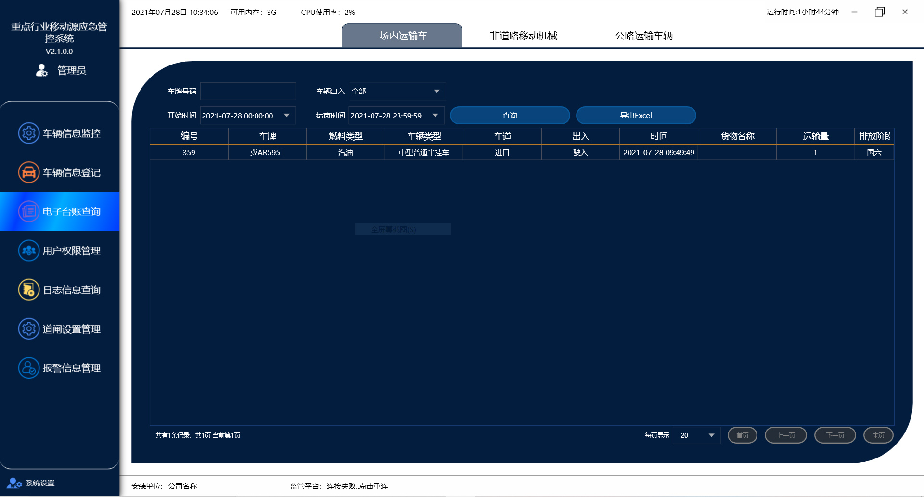Screen dimensions: 924x497
Task: Click the 管理员 user avatar icon
Action: (42, 70)
